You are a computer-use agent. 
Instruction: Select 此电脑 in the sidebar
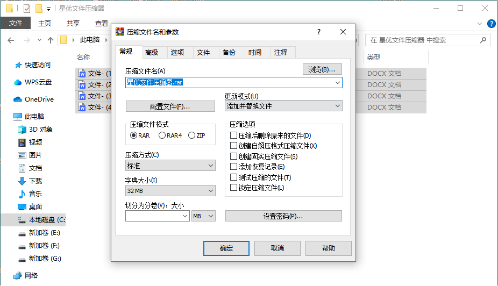(x=29, y=117)
